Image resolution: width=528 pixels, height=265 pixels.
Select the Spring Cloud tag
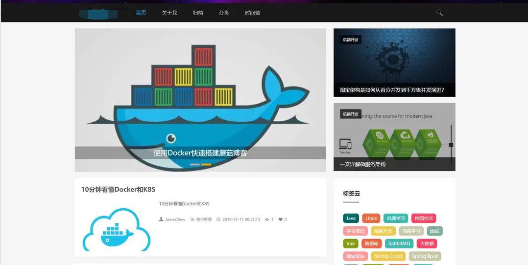click(x=388, y=256)
